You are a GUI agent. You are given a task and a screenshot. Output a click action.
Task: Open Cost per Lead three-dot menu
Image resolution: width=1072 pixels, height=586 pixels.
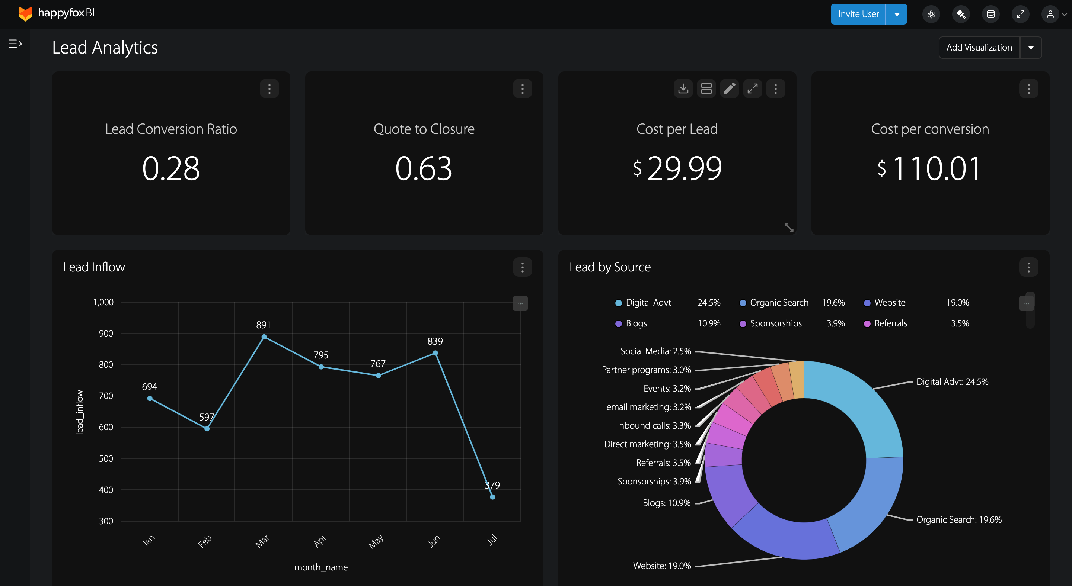[775, 88]
